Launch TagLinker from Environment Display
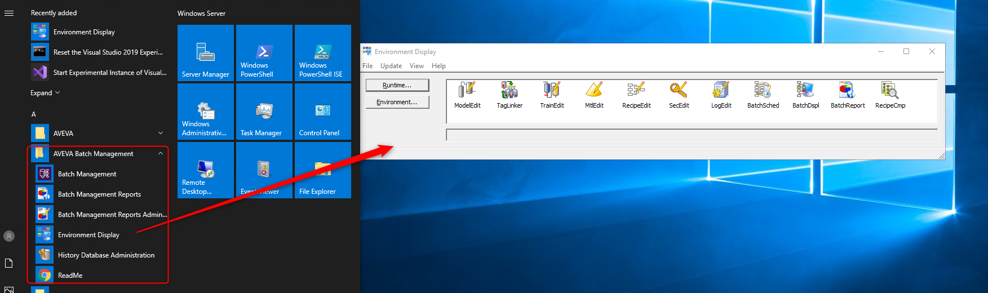 click(509, 95)
